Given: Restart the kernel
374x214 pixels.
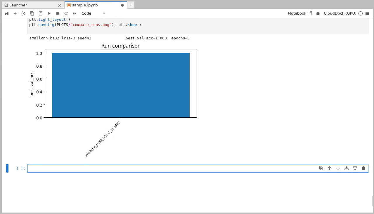Looking at the screenshot, I should (x=66, y=13).
